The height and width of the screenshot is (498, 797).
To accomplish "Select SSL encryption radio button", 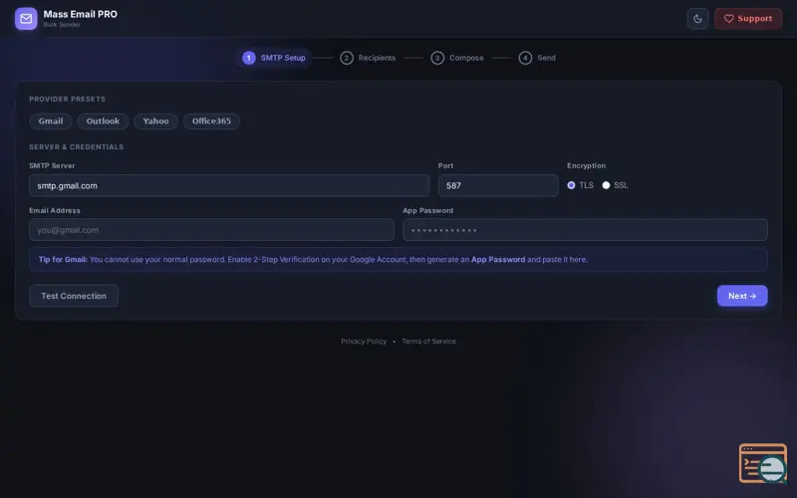I will click(x=606, y=185).
